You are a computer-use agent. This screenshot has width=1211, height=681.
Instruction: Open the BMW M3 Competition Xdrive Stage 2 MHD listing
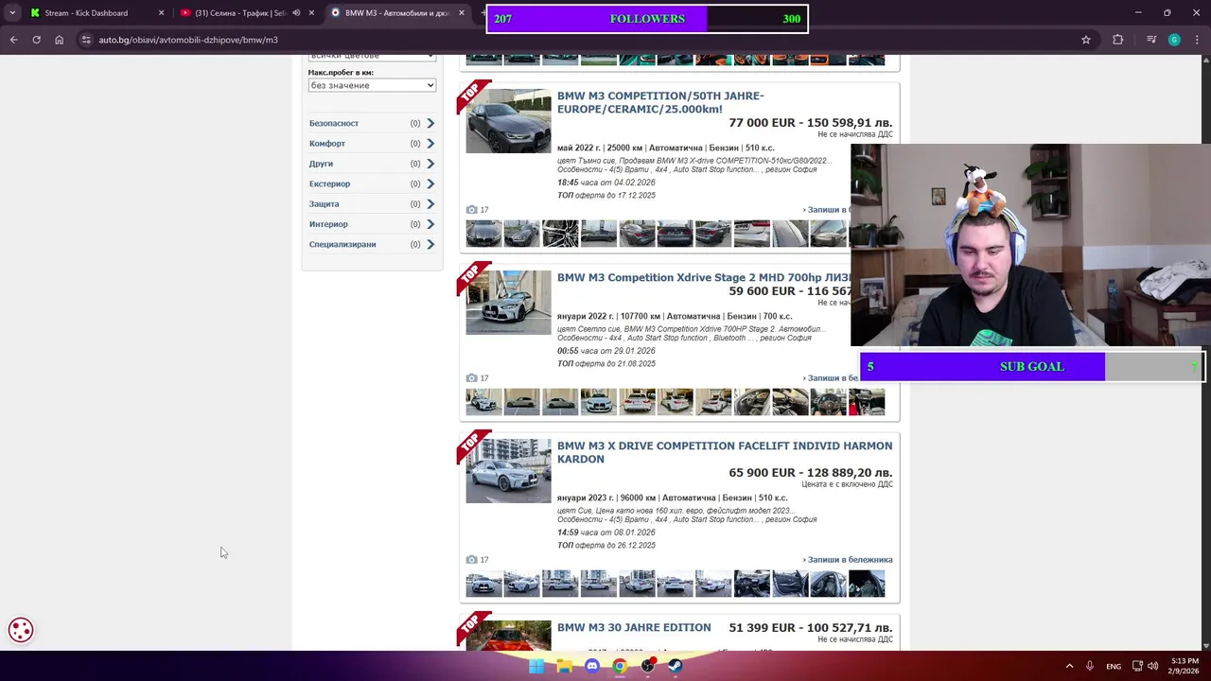[x=703, y=278]
